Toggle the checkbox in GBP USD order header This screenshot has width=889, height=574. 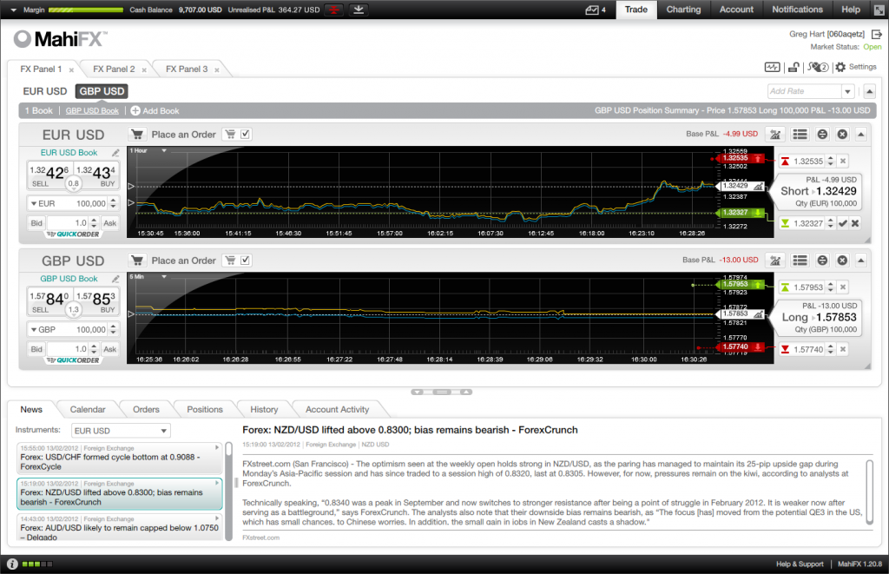246,261
